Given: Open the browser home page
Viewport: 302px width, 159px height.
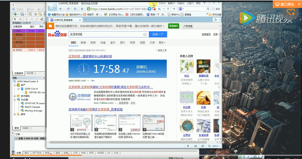Looking at the screenshot, I should point(75,9).
